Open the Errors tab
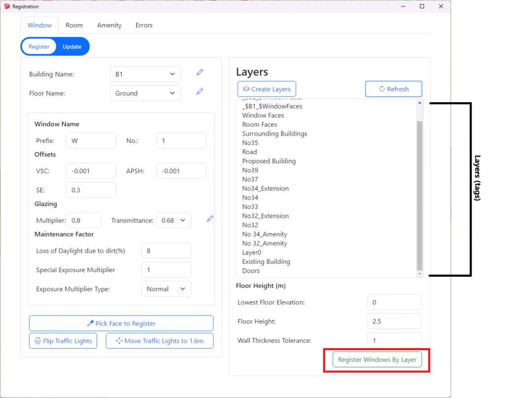The image size is (505, 398). 144,25
